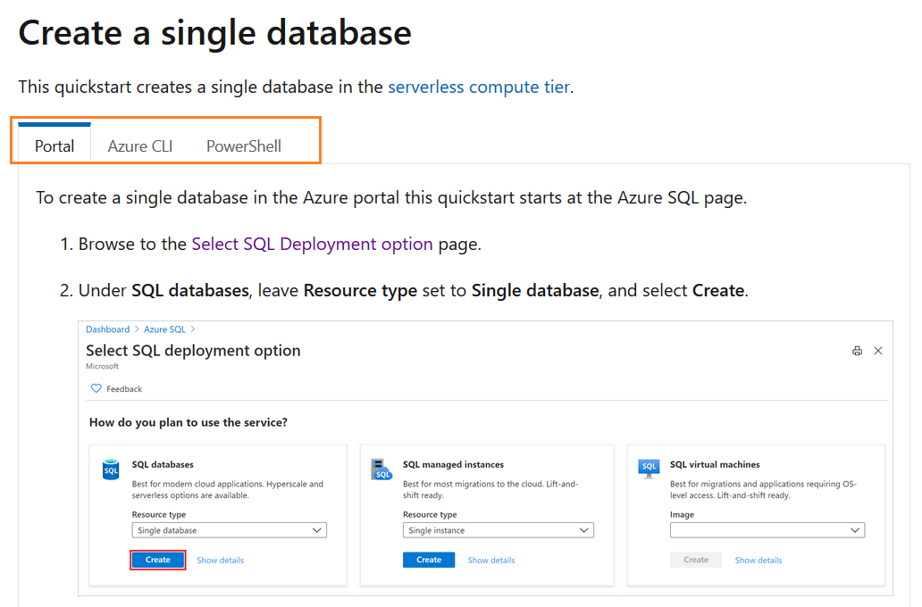The height and width of the screenshot is (607, 922).
Task: Click the print icon in the pane header
Action: [858, 351]
